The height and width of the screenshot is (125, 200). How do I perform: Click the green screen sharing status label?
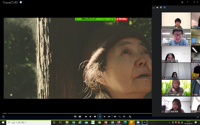89,19
